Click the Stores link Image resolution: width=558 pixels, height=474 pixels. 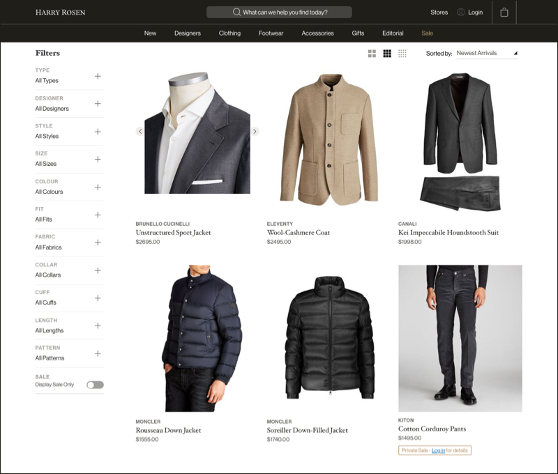[439, 12]
